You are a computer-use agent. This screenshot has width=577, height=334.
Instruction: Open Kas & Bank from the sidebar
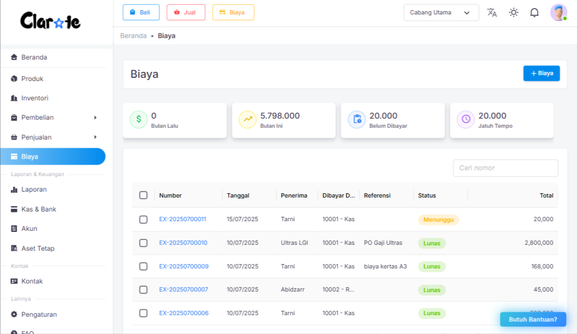(39, 209)
